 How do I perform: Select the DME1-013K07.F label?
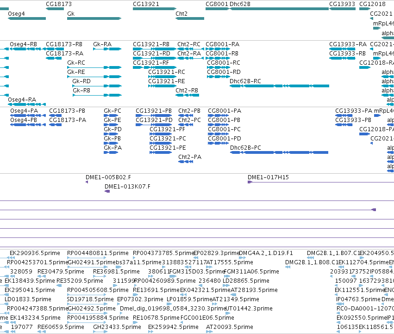pyautogui.click(x=127, y=187)
